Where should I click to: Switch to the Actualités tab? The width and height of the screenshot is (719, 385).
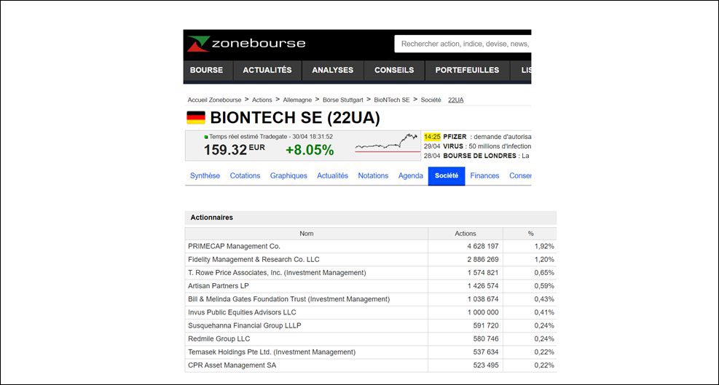332,175
